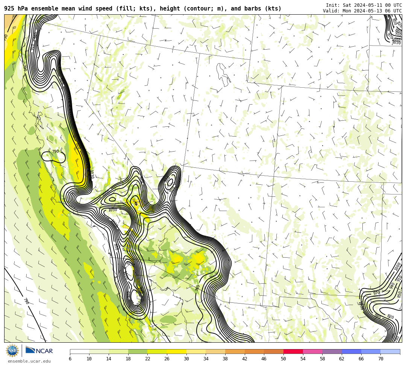Click the colorbar tick label 46
Viewport: 406px width, 366px height.
tap(264, 359)
